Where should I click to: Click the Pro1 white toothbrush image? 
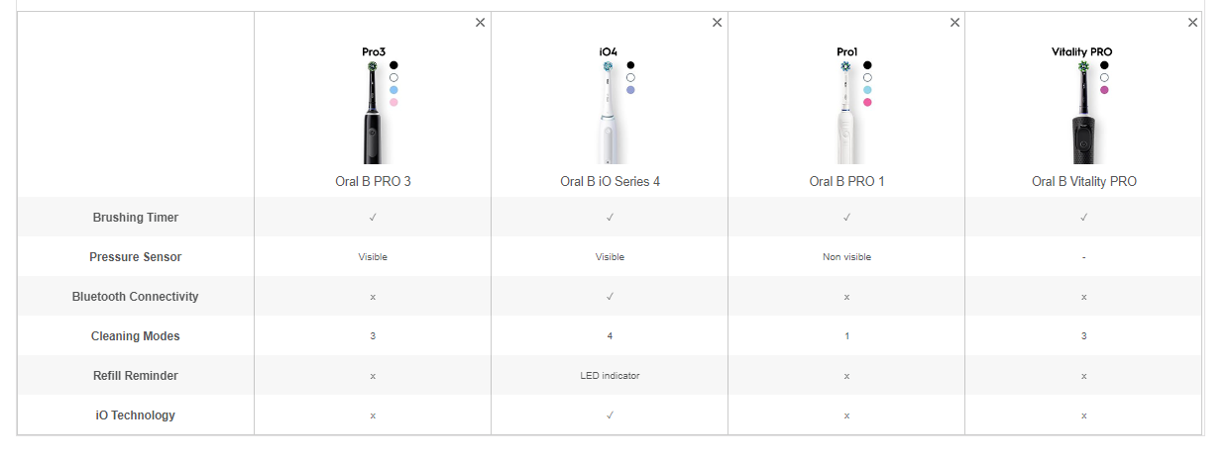click(x=845, y=114)
